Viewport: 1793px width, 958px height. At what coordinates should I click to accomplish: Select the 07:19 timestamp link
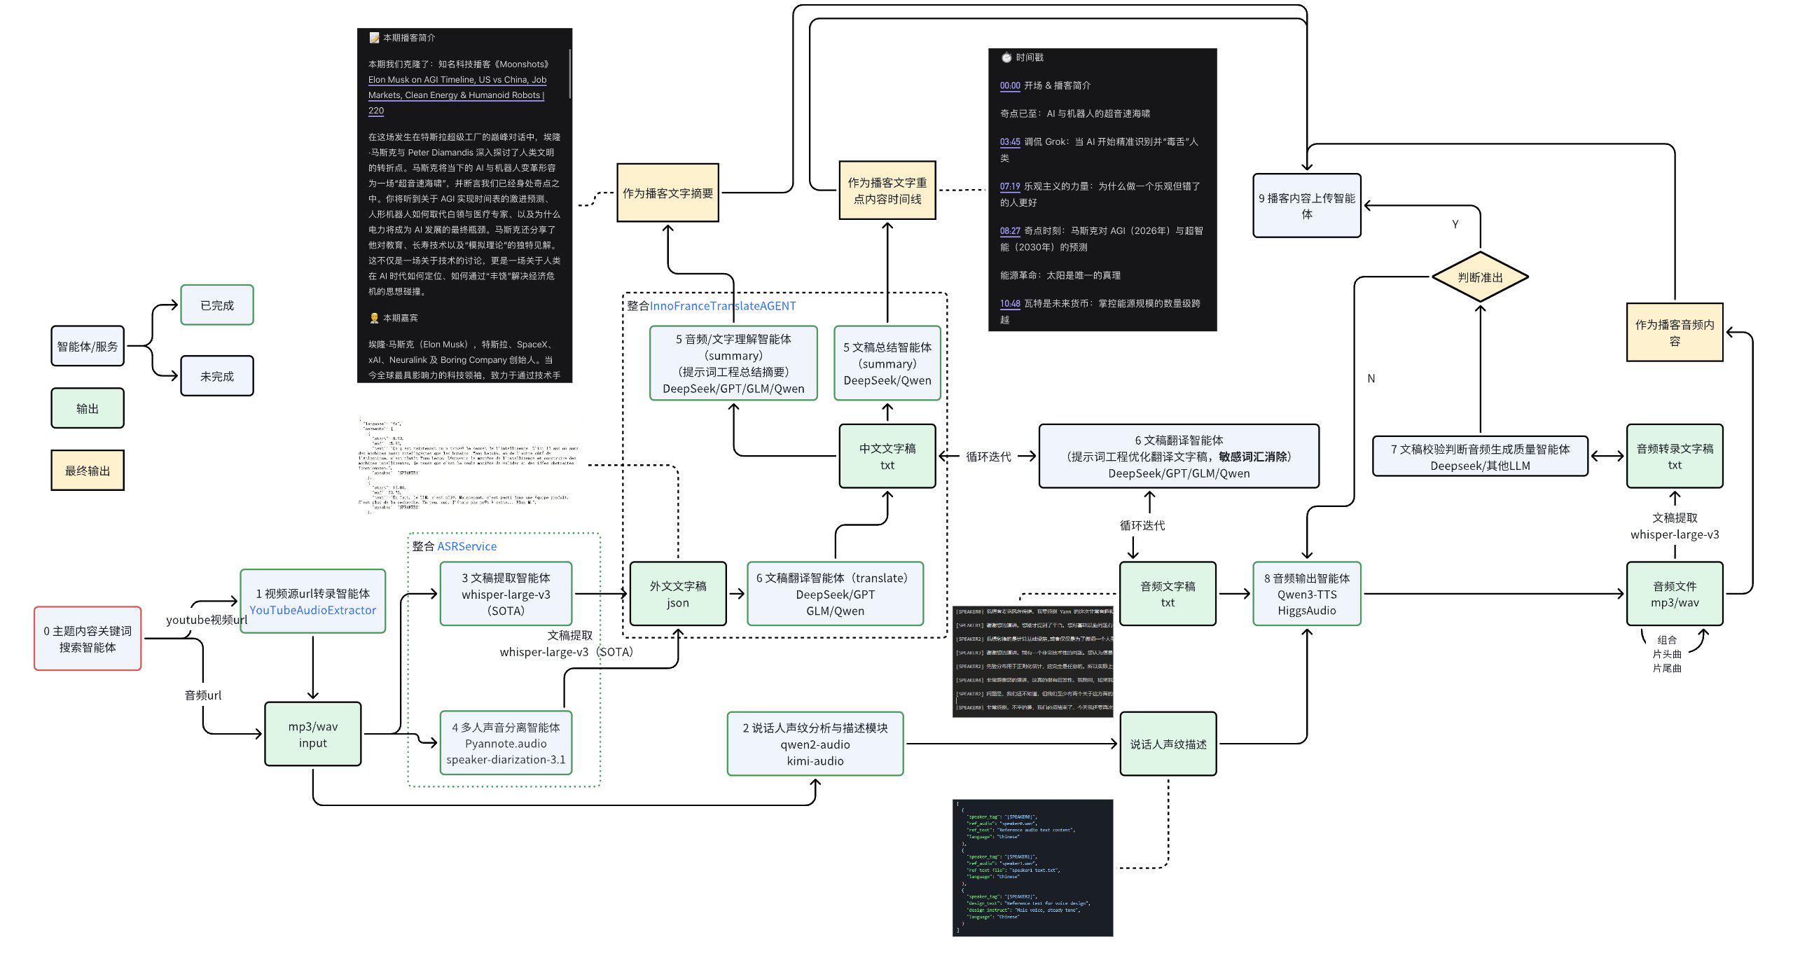(1009, 186)
